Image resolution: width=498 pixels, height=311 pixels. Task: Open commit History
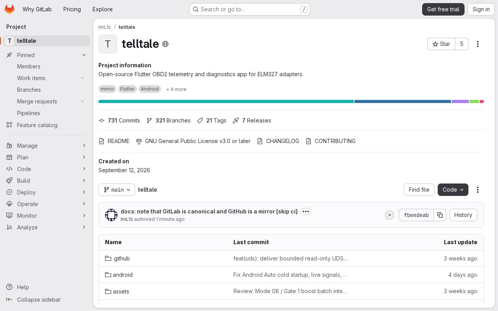(463, 215)
